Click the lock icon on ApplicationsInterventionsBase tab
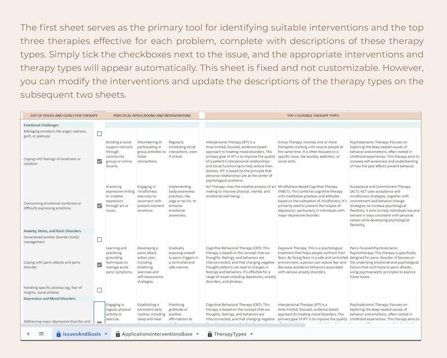Screen dimensions: 447x358 (118, 334)
